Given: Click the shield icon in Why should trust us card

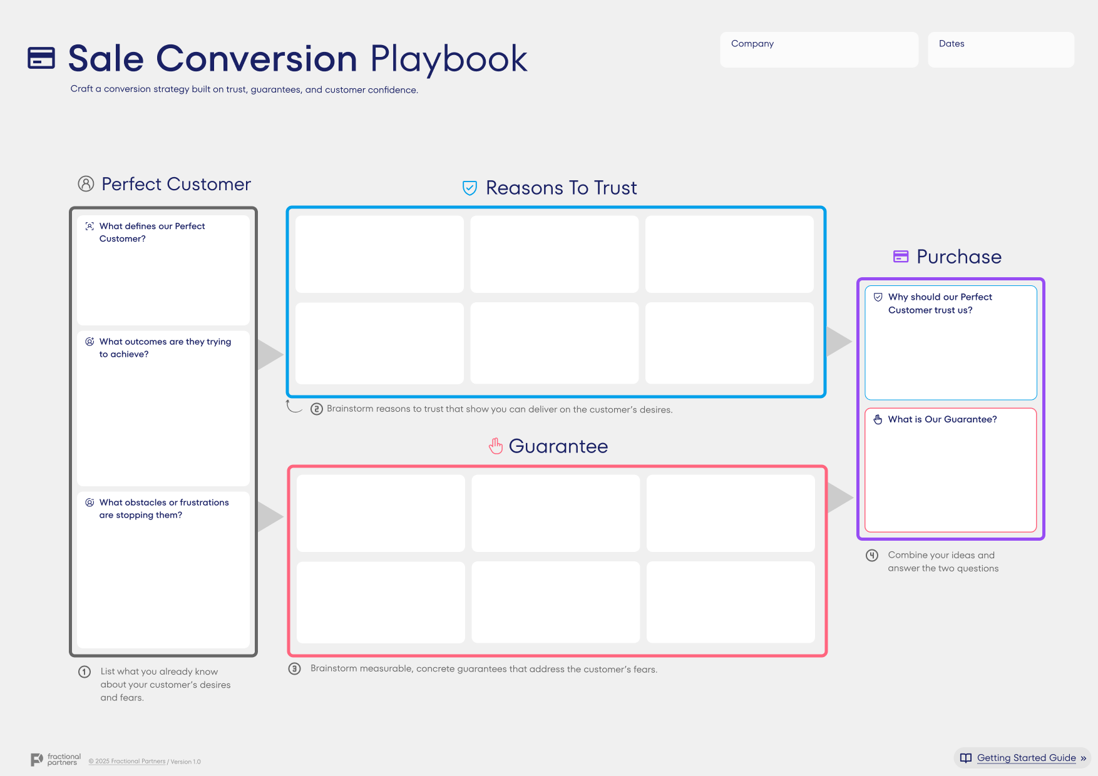Looking at the screenshot, I should click(x=878, y=297).
